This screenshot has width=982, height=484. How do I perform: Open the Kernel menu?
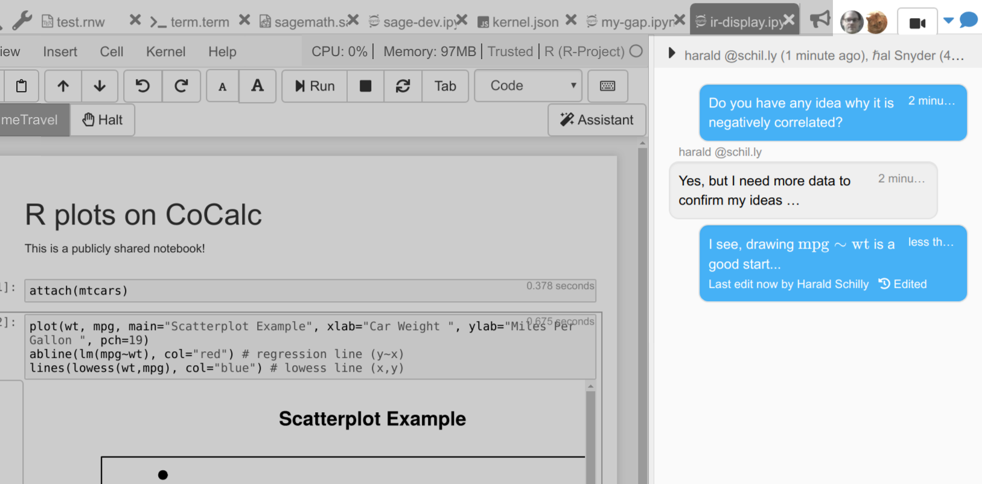click(165, 52)
